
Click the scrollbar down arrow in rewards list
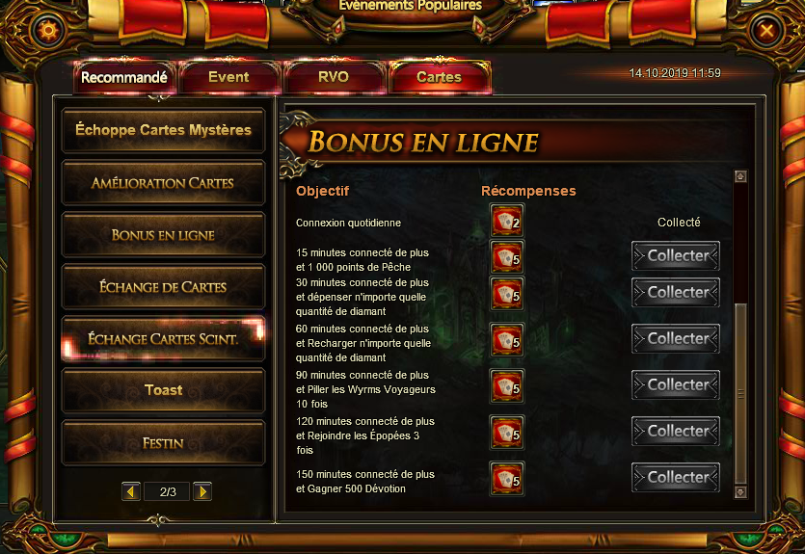click(x=740, y=492)
